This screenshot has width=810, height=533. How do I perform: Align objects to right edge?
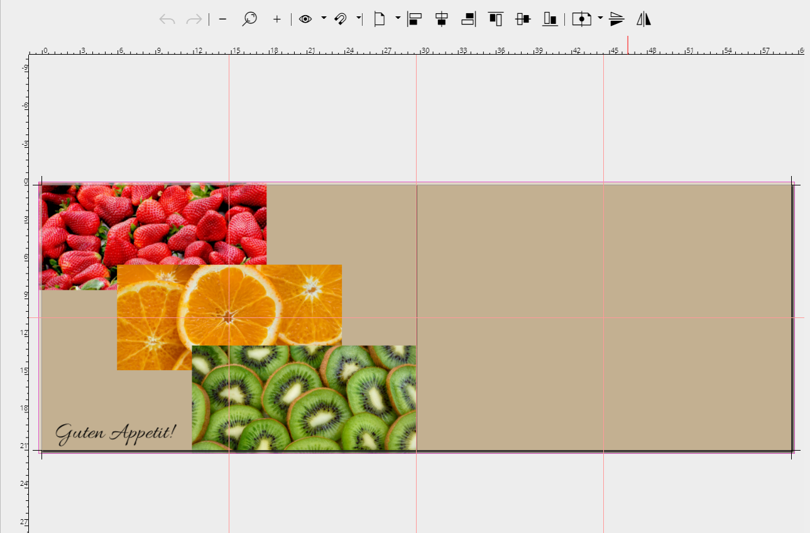[x=469, y=19]
